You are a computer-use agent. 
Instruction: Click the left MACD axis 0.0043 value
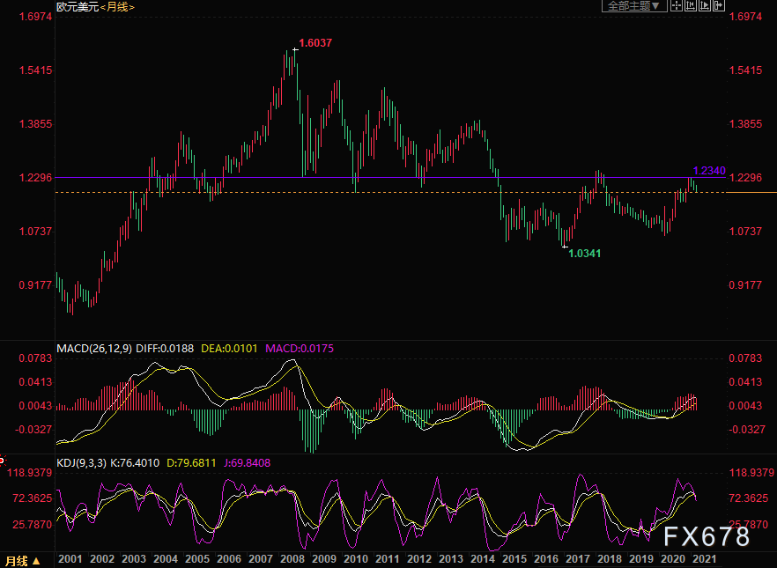pos(35,406)
